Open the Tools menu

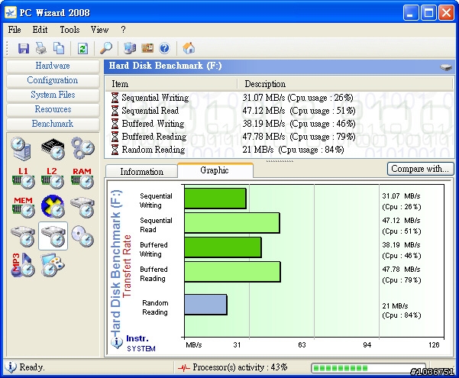coord(69,30)
